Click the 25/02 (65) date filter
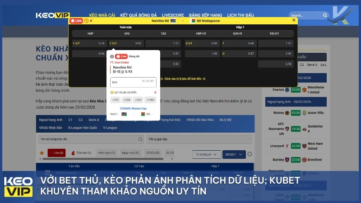 (153, 153)
